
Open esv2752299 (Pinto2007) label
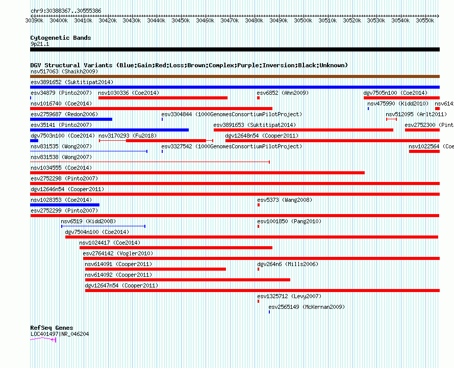pos(64,211)
